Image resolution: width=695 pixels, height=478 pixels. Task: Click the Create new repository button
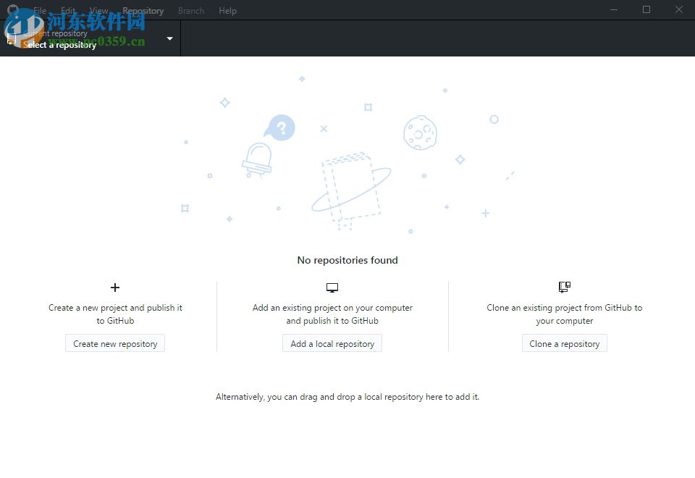(x=115, y=343)
